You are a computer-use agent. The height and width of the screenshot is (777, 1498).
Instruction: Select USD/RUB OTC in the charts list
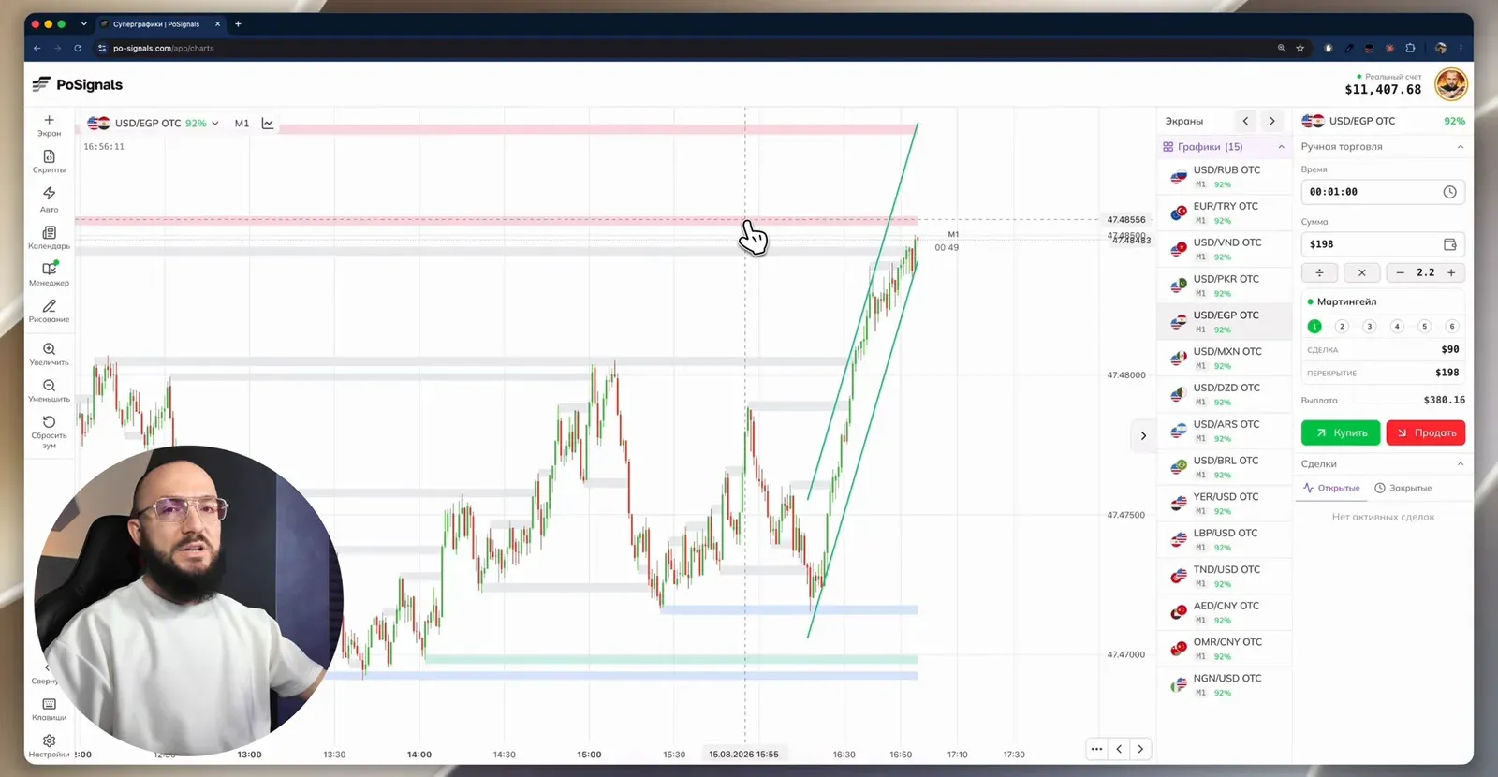pyautogui.click(x=1225, y=176)
